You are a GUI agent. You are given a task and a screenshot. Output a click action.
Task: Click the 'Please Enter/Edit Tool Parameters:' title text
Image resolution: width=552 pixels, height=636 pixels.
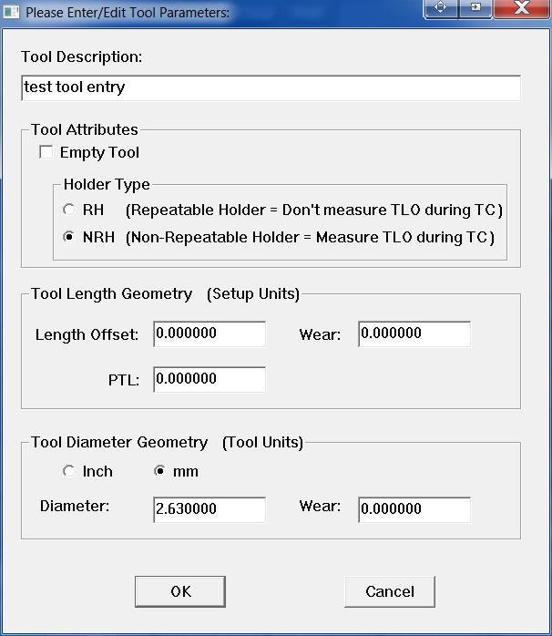[x=128, y=13]
